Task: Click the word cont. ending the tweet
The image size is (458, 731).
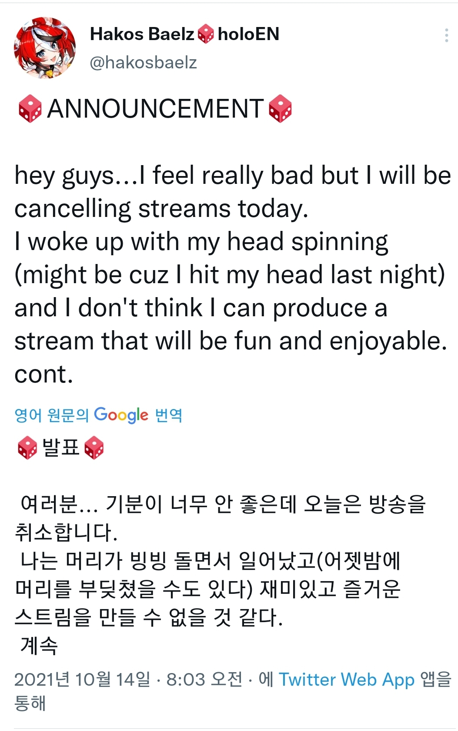Action: pyautogui.click(x=43, y=374)
